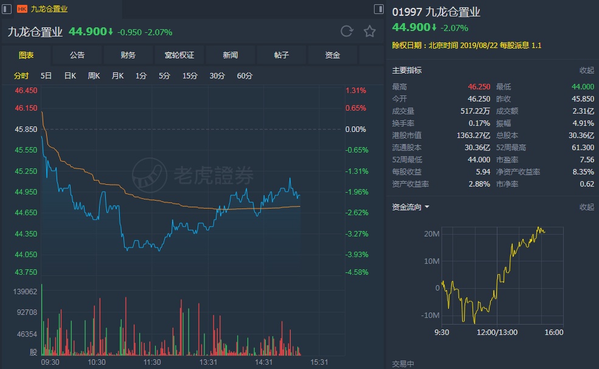Click the HK market badge icon
This screenshot has width=599, height=369.
(x=23, y=9)
